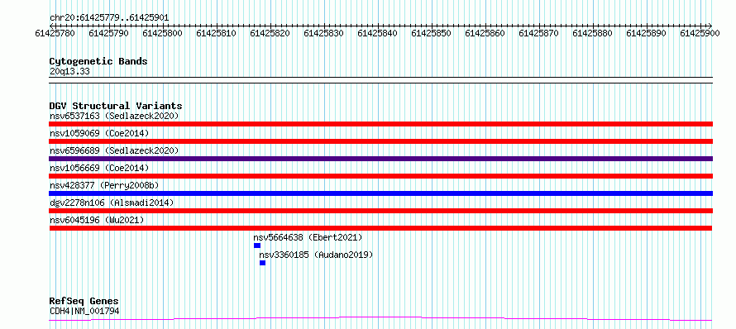Open the dgv2278n106 (Alsmadi2014) label

coord(112,203)
